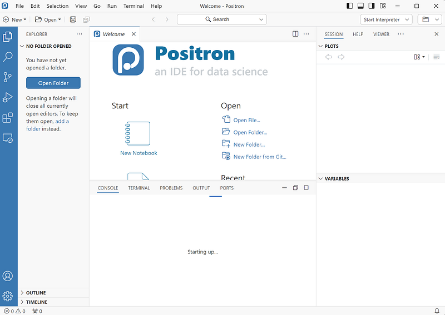Screen dimensions: 445x315
Task: Click the Save All icon in toolbar
Action: [86, 19]
